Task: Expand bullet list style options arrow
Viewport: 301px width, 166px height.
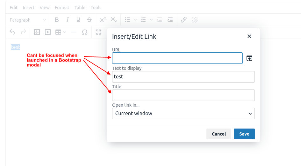Action: coord(135,20)
